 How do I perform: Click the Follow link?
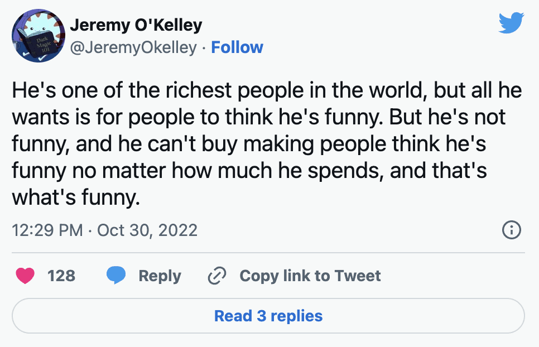tap(237, 47)
